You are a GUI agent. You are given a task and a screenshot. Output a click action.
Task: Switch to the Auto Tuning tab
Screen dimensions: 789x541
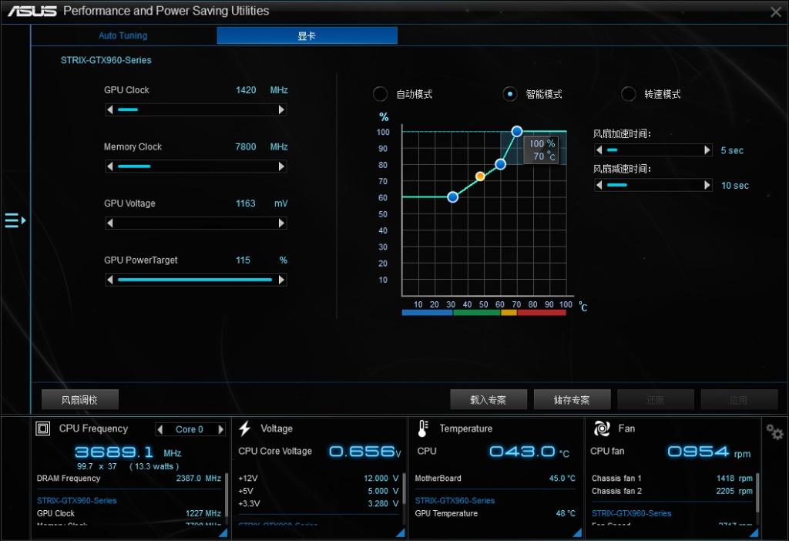pyautogui.click(x=123, y=35)
